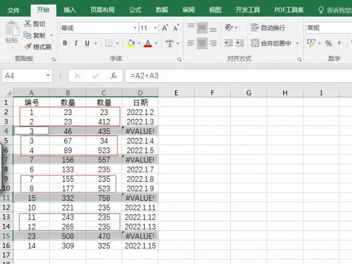Click the confirm checkmark in formula bar
352x264 pixels.
point(96,76)
